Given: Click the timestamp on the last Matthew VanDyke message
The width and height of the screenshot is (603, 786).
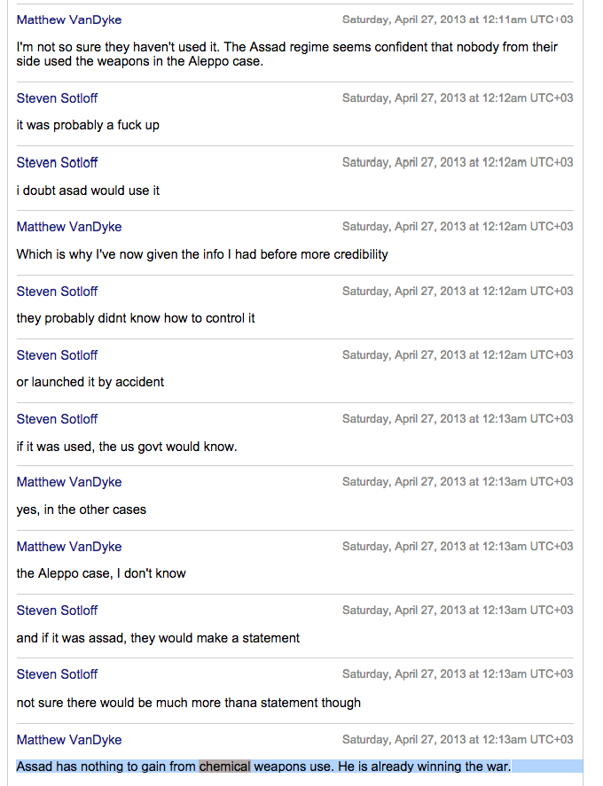Looking at the screenshot, I should (458, 739).
